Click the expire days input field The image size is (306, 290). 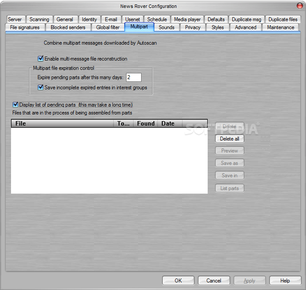[x=134, y=77]
